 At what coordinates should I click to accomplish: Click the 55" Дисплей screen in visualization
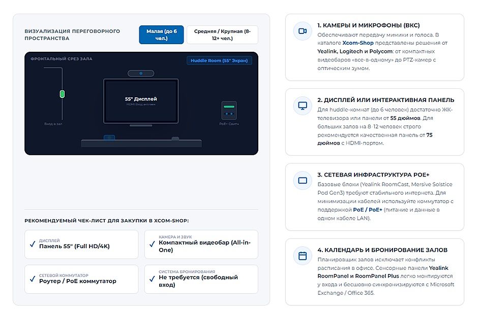141,101
